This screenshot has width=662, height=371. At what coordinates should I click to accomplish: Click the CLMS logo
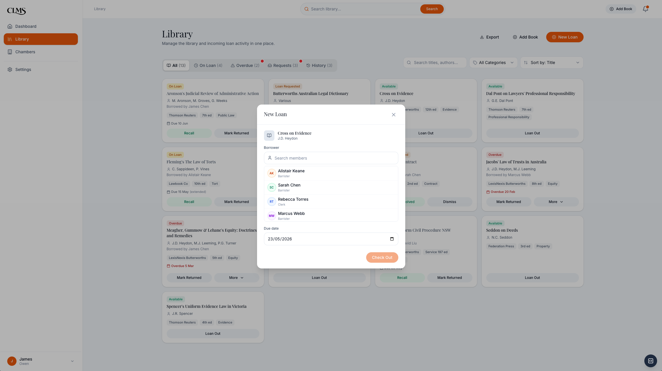16,11
